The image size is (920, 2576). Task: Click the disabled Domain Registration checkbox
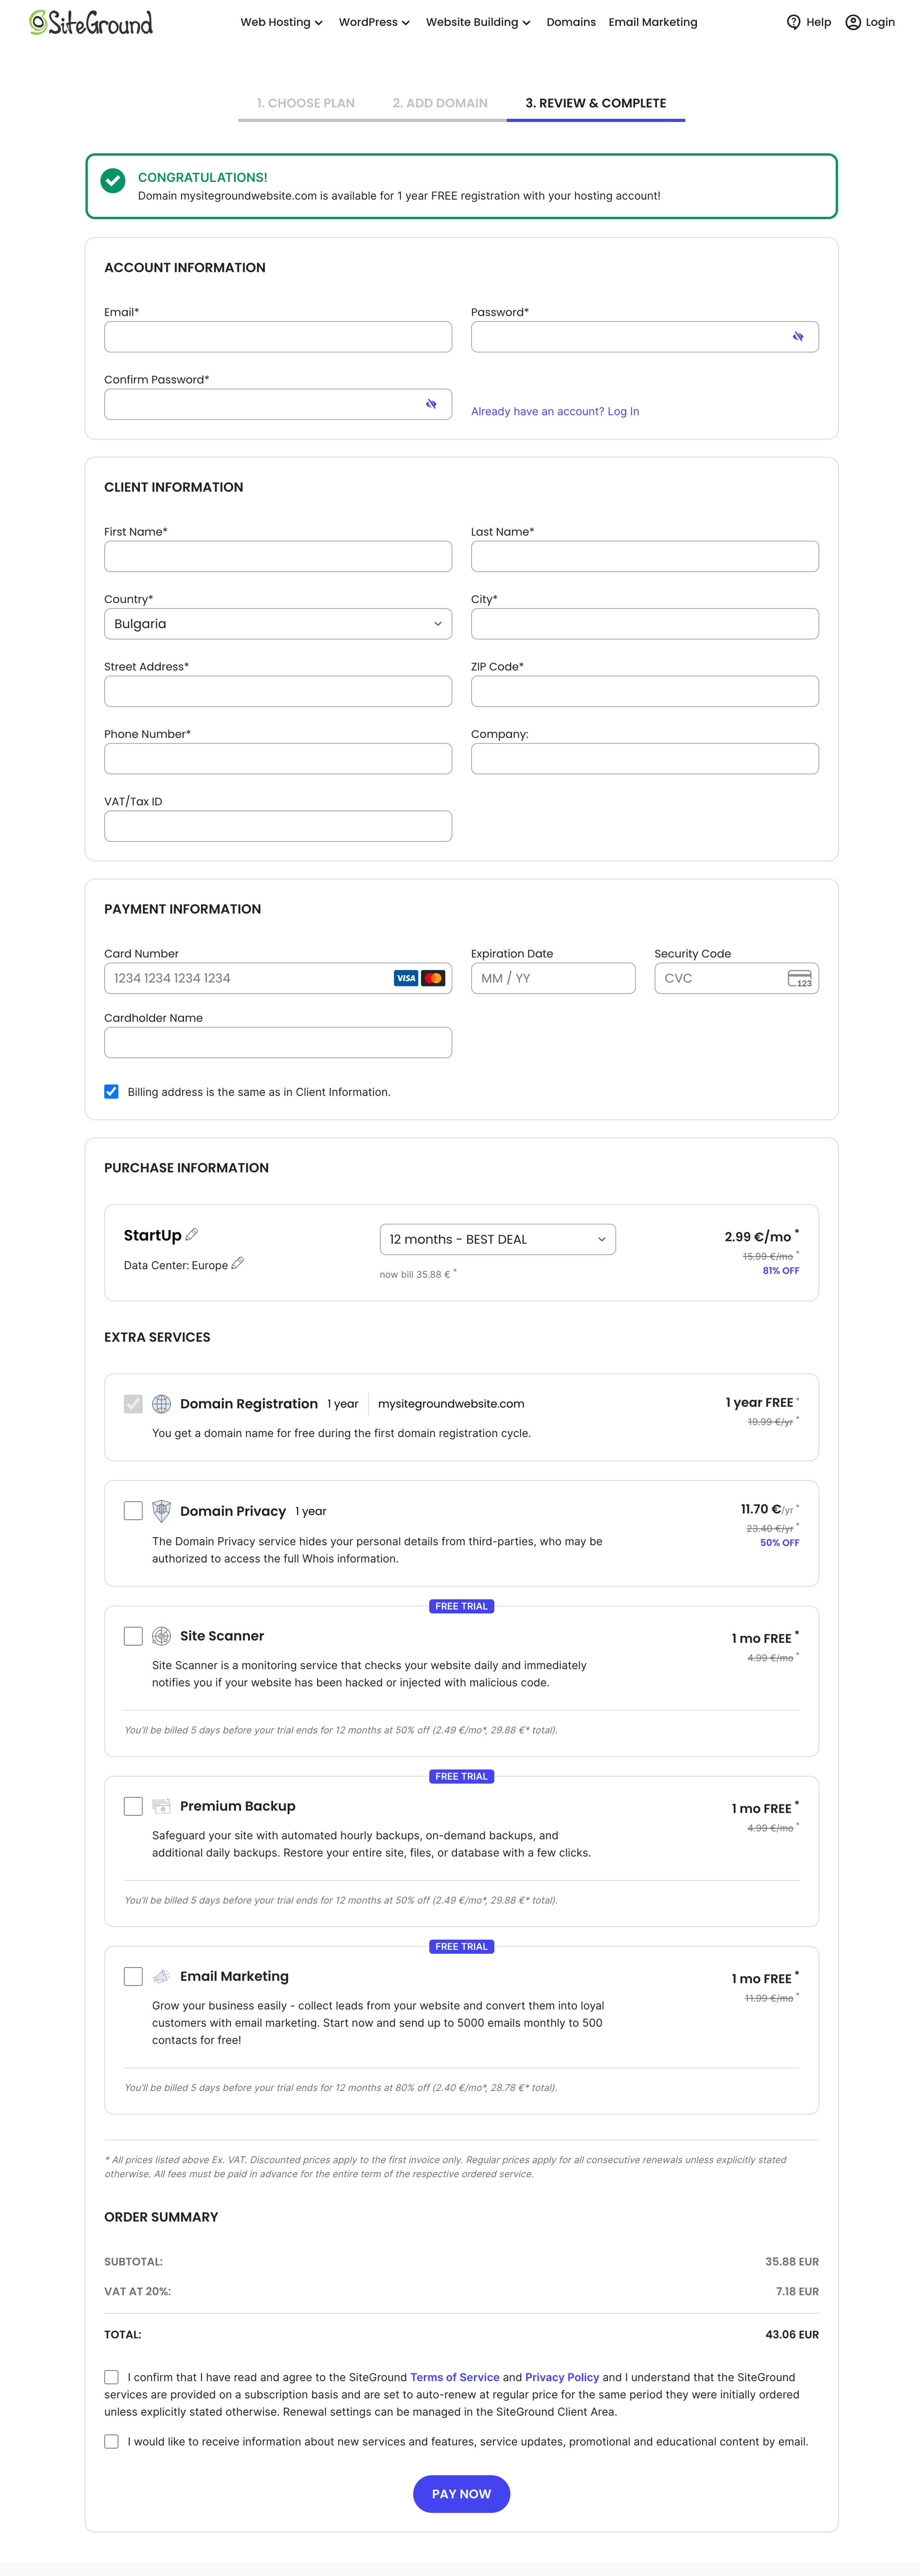[133, 1404]
